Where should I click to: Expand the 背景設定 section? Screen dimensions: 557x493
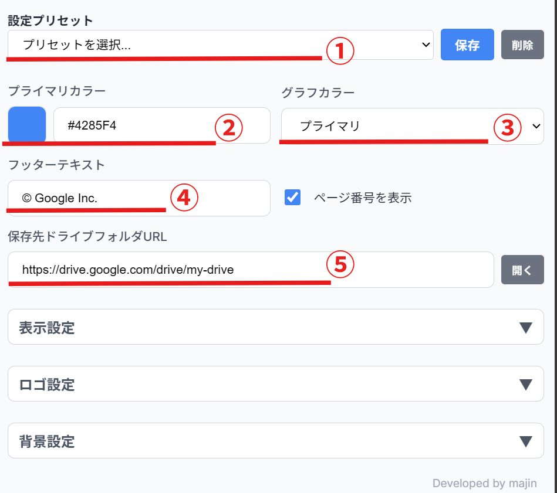(275, 441)
